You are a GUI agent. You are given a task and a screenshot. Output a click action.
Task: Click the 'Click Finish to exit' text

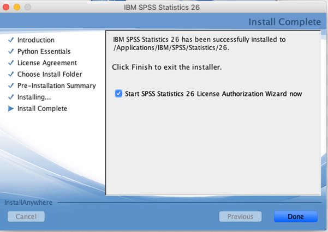click(x=166, y=67)
